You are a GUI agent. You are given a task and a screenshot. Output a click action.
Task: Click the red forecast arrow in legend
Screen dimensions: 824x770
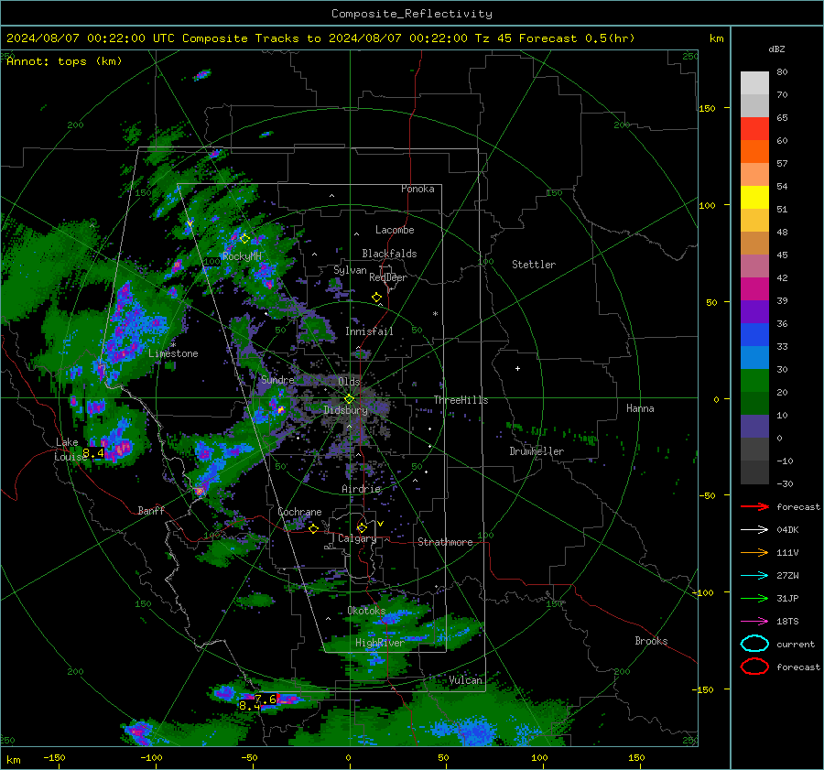pyautogui.click(x=754, y=506)
